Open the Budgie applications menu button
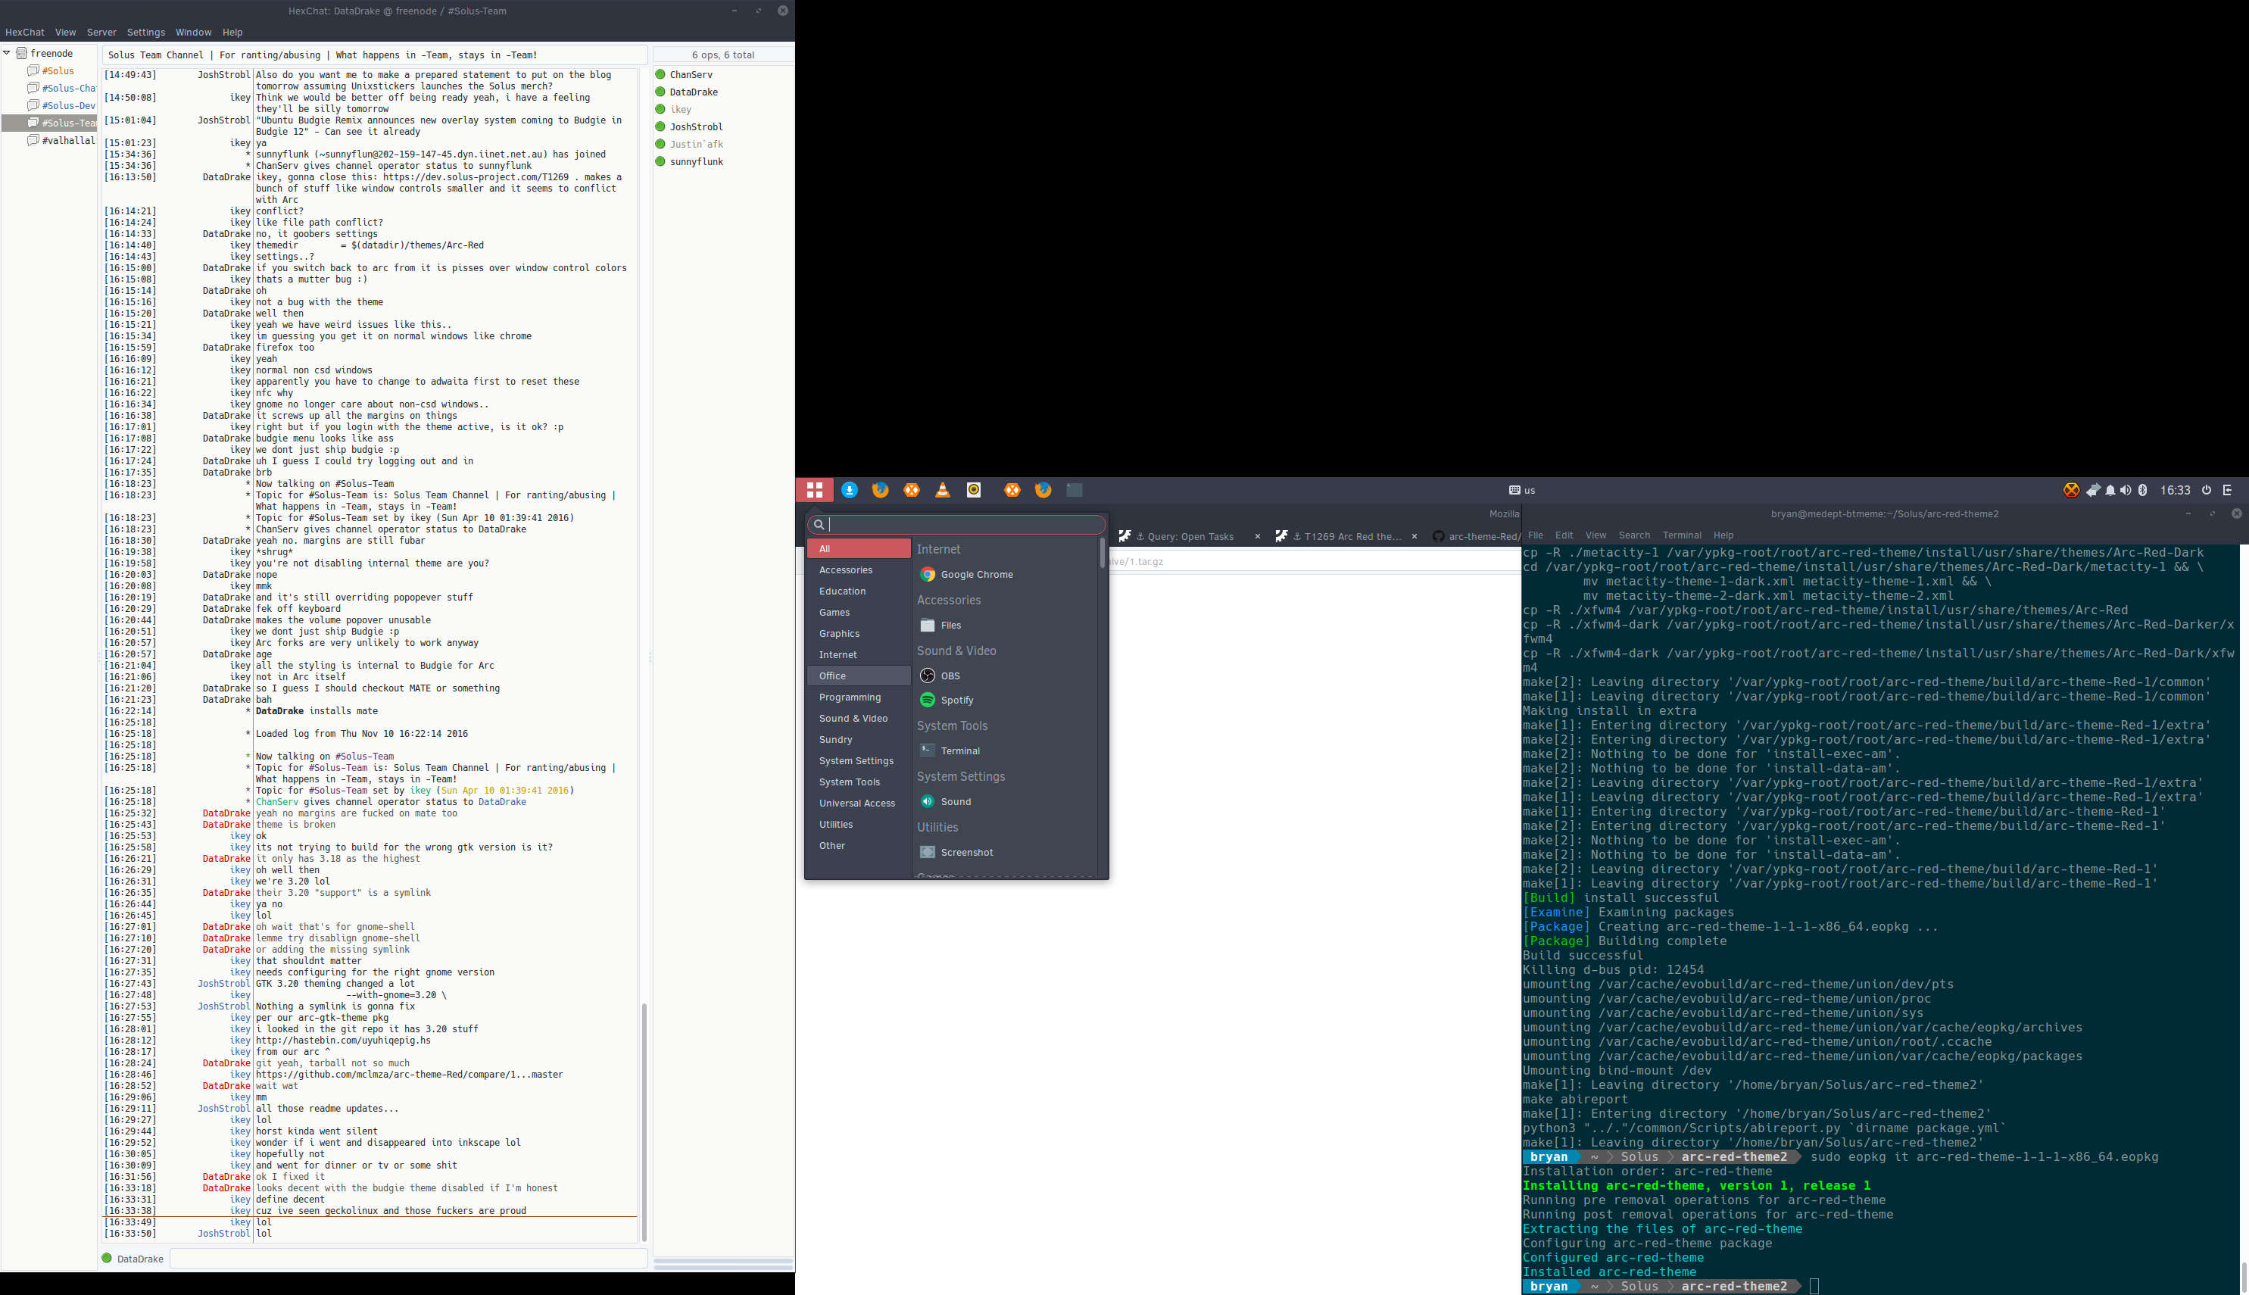2249x1295 pixels. tap(815, 490)
